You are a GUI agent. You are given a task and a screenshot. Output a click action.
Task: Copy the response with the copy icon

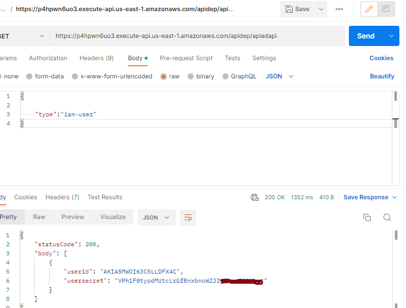click(x=367, y=217)
